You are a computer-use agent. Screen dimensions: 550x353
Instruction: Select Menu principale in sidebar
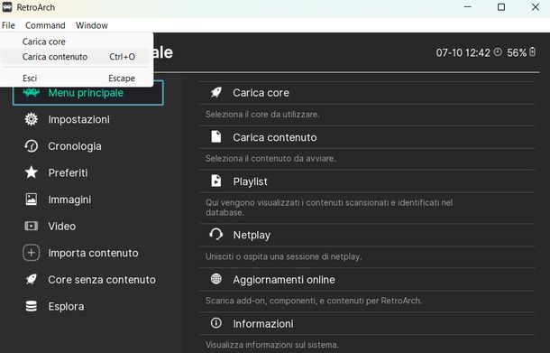[x=88, y=93]
